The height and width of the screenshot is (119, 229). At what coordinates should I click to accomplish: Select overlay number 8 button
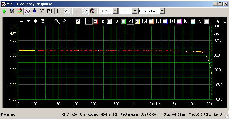(186, 21)
